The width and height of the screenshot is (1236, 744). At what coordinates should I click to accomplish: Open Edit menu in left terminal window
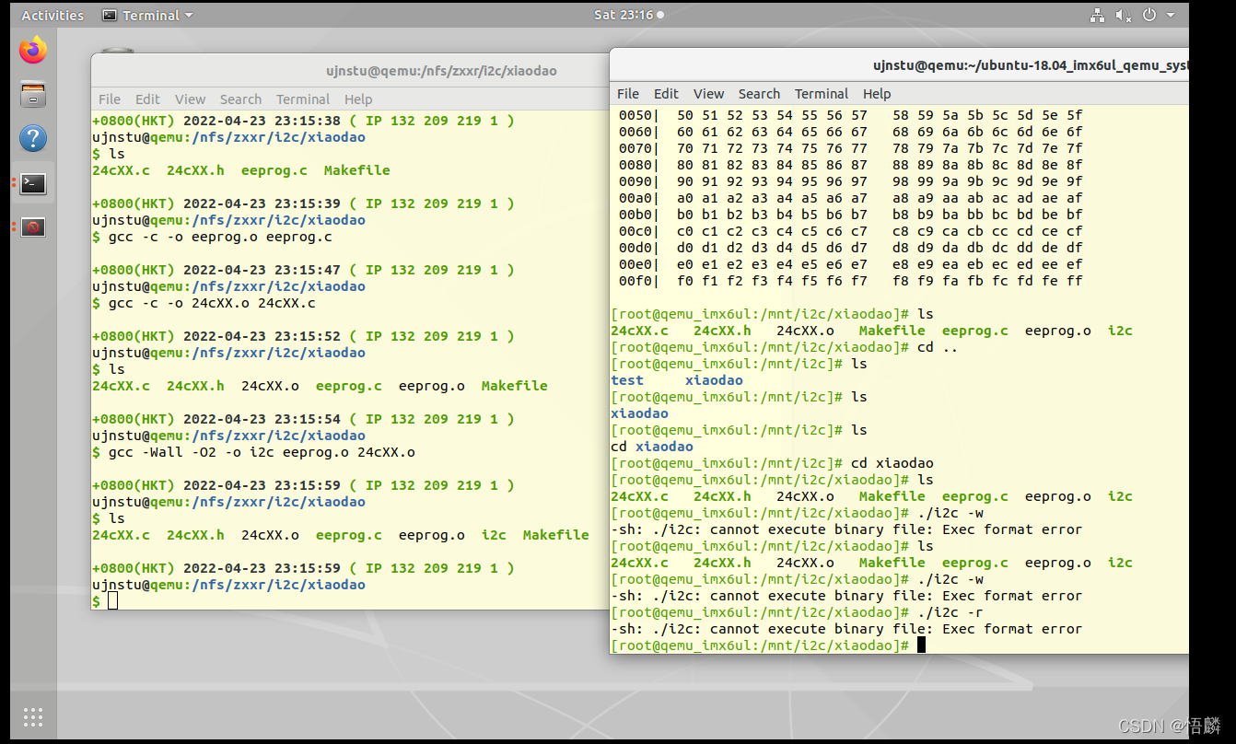pos(147,99)
